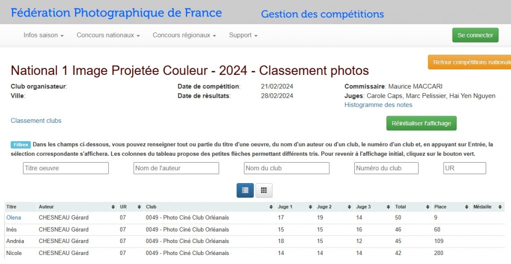Open Histogramme des notes link
Image resolution: width=511 pixels, height=264 pixels.
tap(378, 105)
